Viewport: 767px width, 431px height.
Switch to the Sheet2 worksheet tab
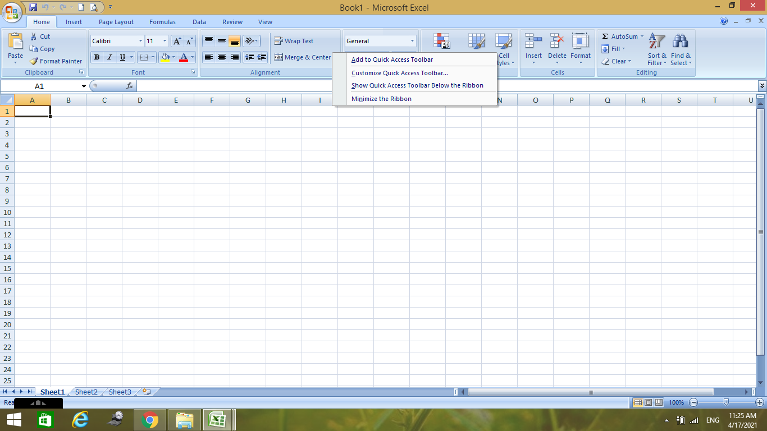point(86,392)
